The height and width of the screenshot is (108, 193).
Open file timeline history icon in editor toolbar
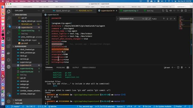(x=163, y=11)
